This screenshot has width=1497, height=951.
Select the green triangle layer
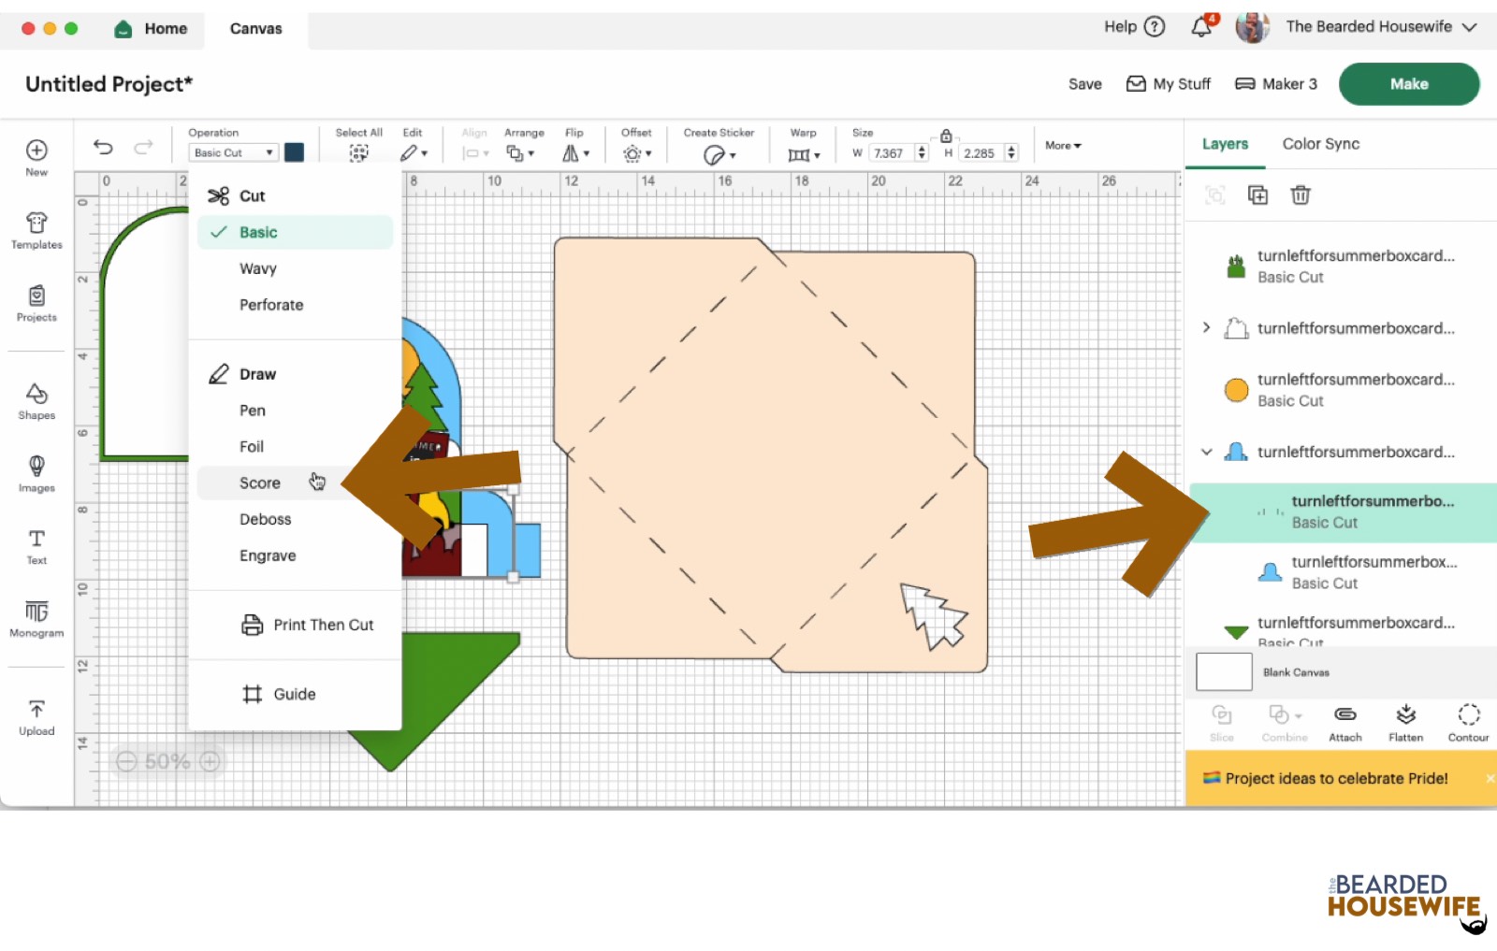coord(1343,631)
